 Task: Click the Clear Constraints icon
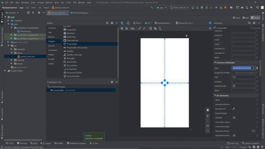click(140, 29)
